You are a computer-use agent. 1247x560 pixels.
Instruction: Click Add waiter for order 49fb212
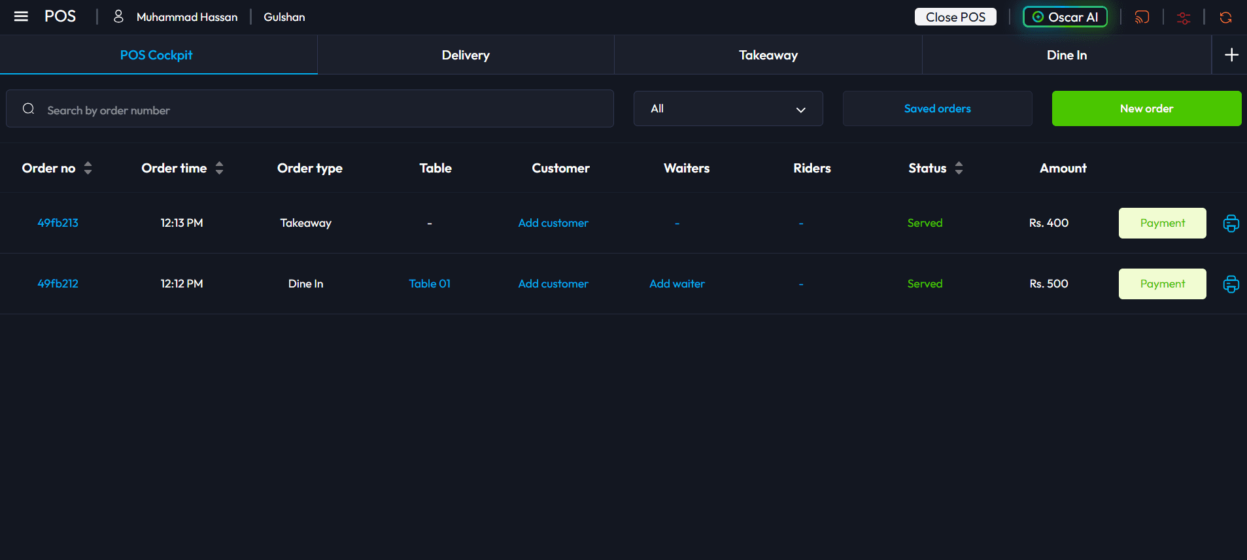[677, 284]
